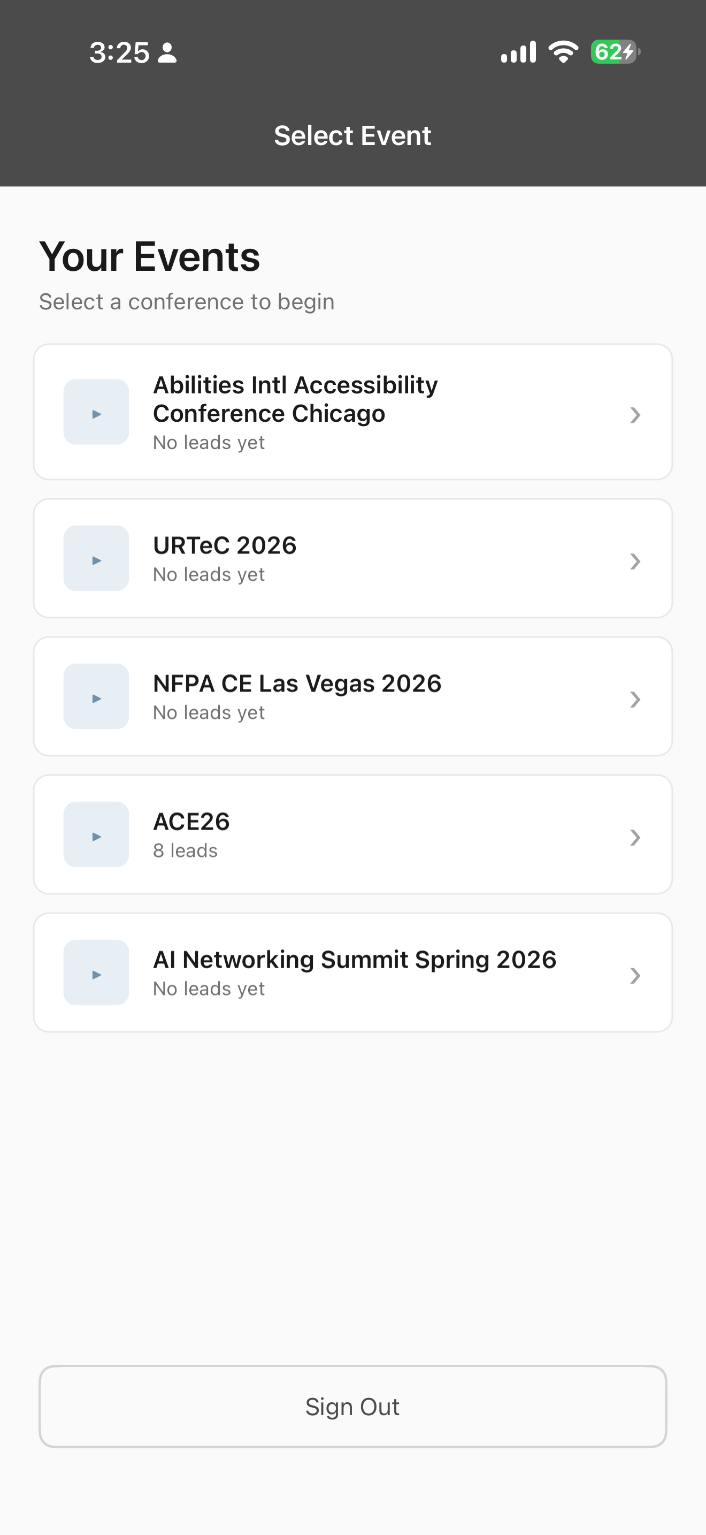This screenshot has height=1535, width=706.
Task: Tap the Wi-Fi icon in status bar
Action: 563,52
